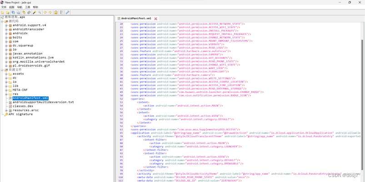365x182 pixels.
Task: Expand the dc.squareup package node
Action: [x=6, y=46]
